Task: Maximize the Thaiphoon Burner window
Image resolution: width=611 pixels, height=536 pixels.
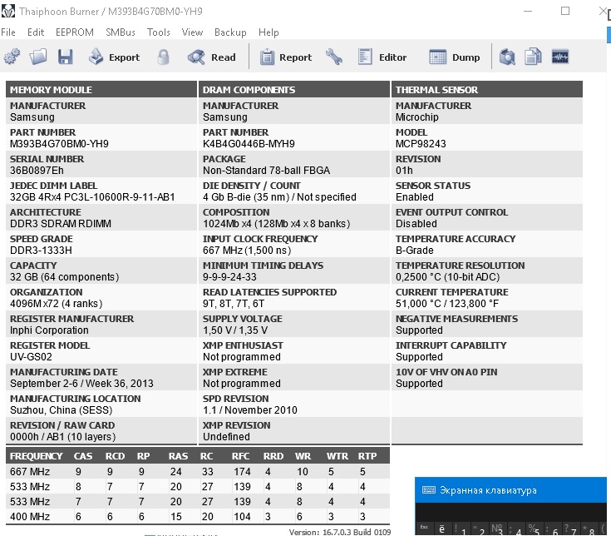Action: pyautogui.click(x=565, y=11)
